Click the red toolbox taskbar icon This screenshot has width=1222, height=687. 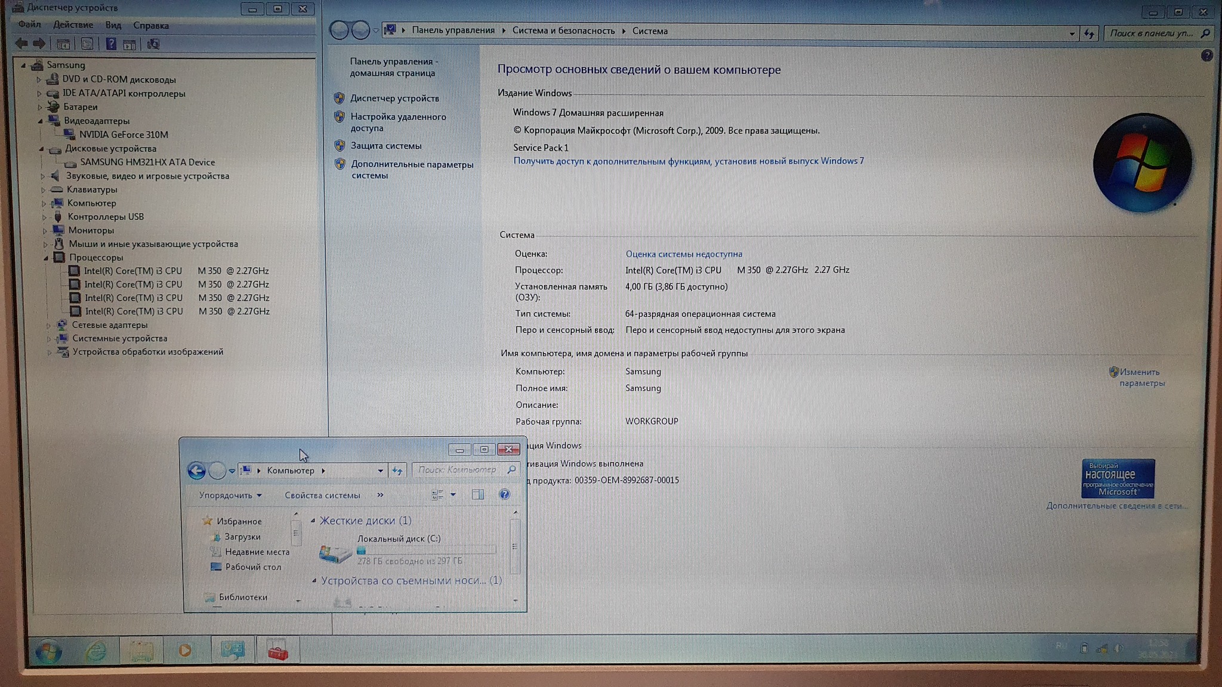tap(277, 651)
